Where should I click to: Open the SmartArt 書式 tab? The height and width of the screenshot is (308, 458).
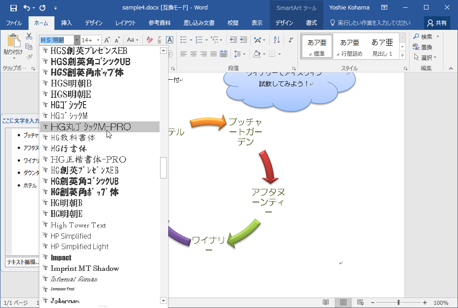pos(312,23)
